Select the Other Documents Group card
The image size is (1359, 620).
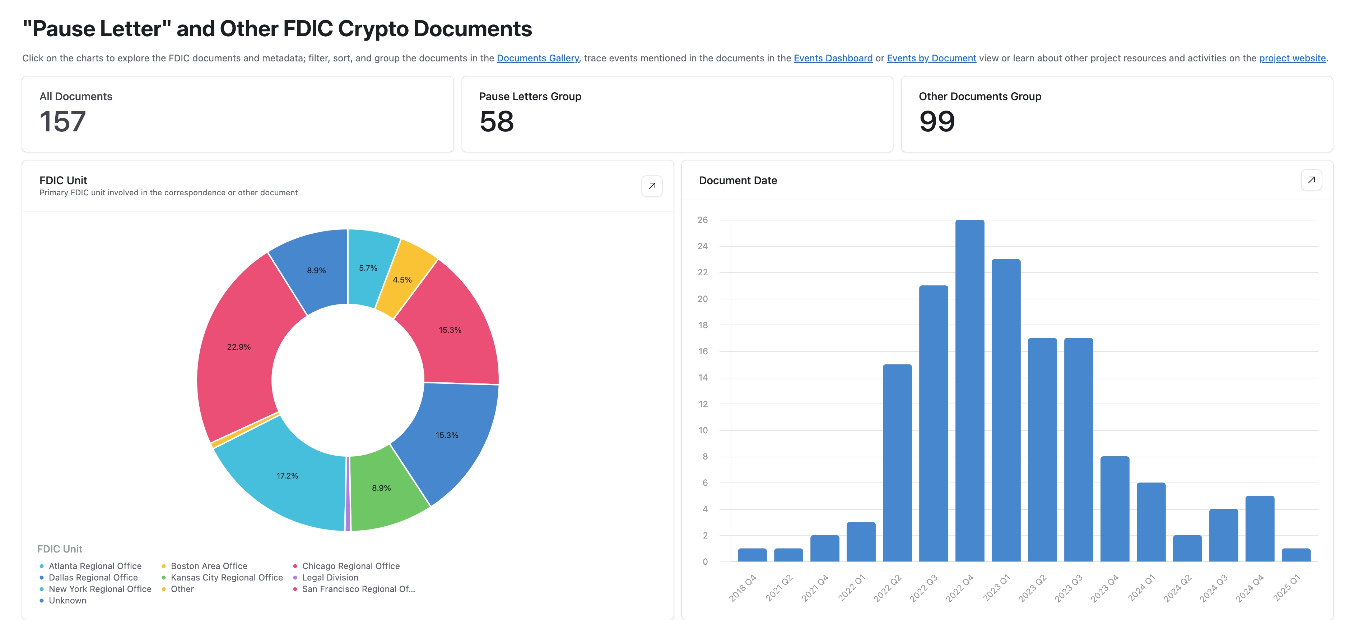coord(1117,114)
